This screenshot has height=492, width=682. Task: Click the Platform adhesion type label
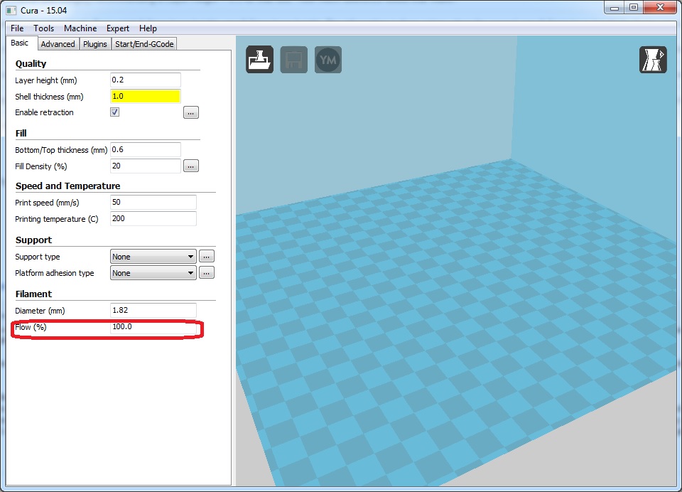55,273
